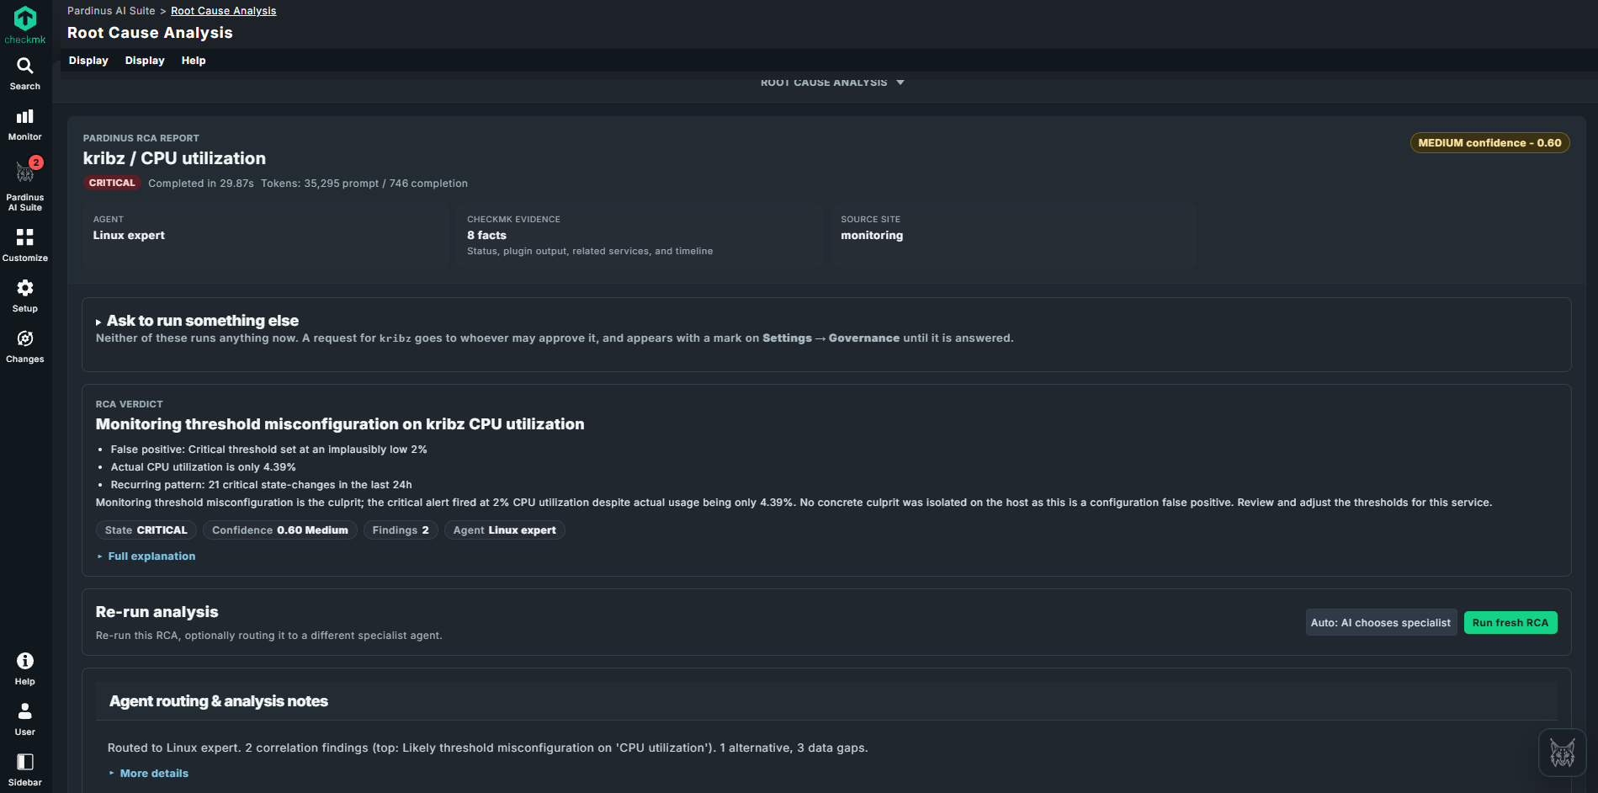Click the 'False positive: Critical threshold' bullet
Viewport: 1598px width, 793px height.
[269, 450]
